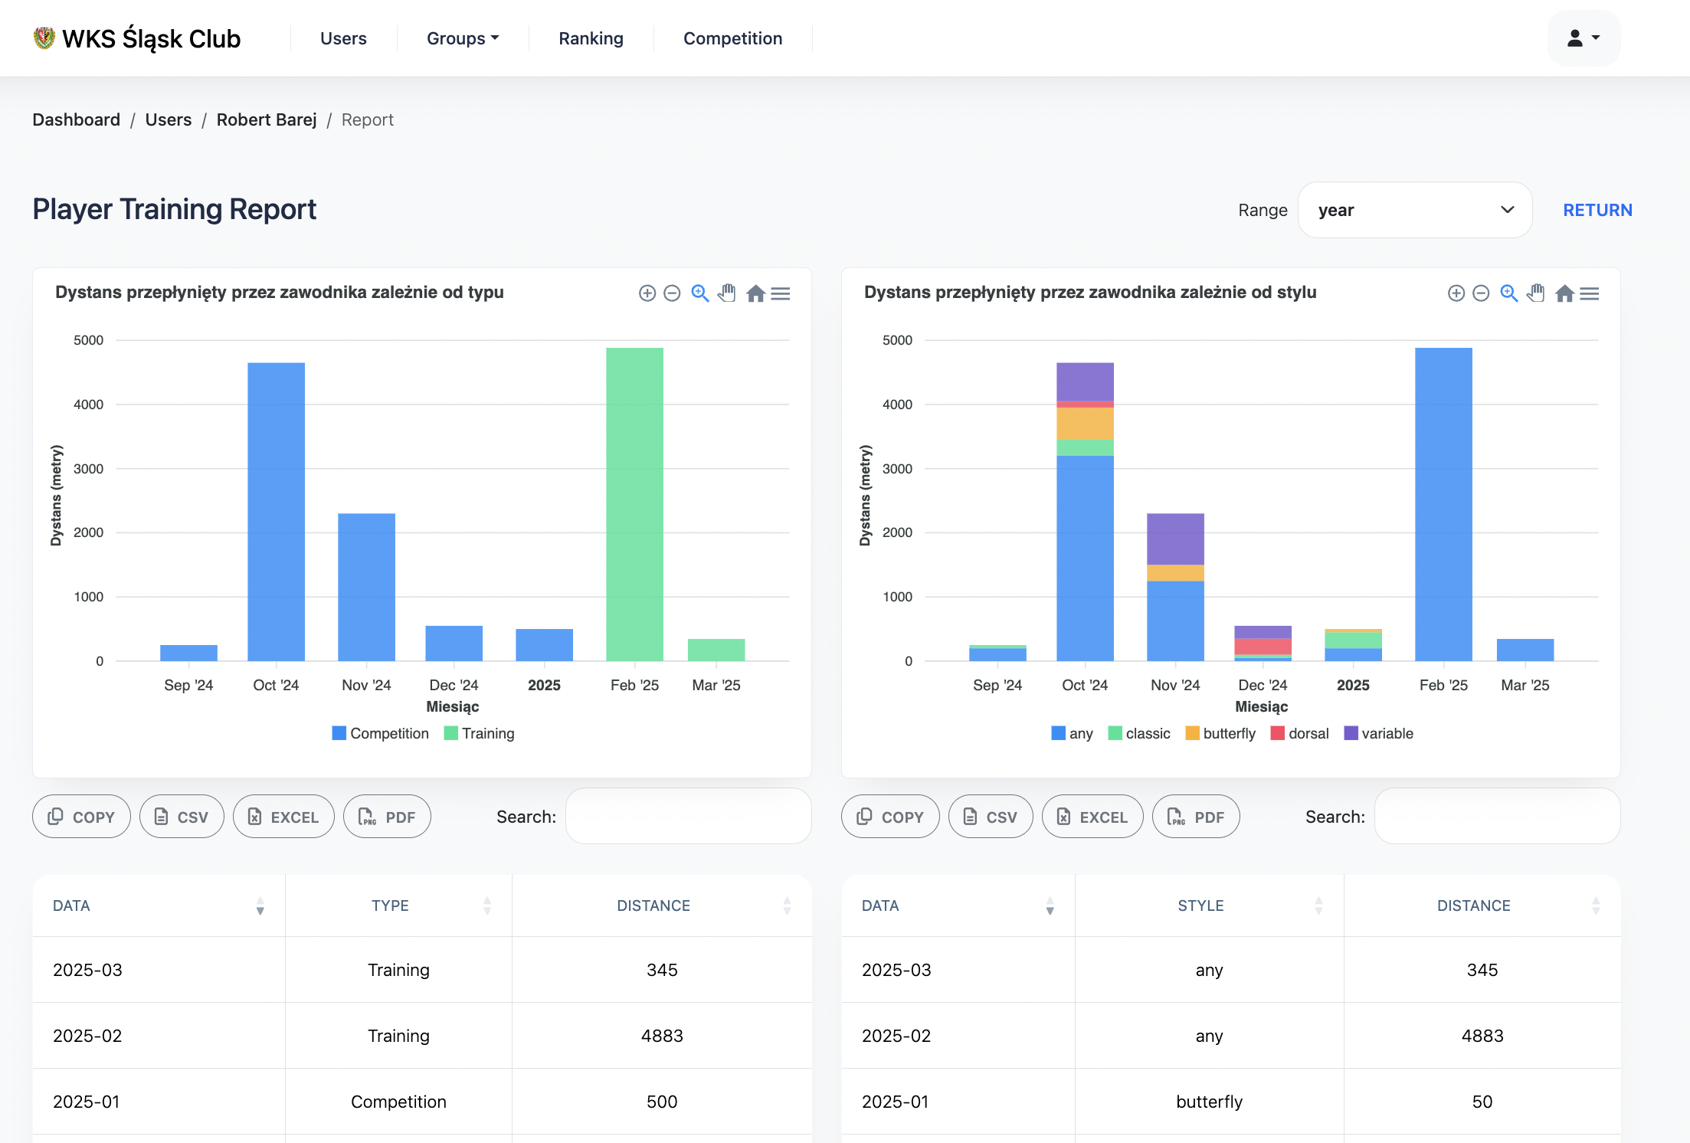This screenshot has width=1690, height=1143.
Task: Focus Search field under style chart
Action: click(x=1497, y=817)
